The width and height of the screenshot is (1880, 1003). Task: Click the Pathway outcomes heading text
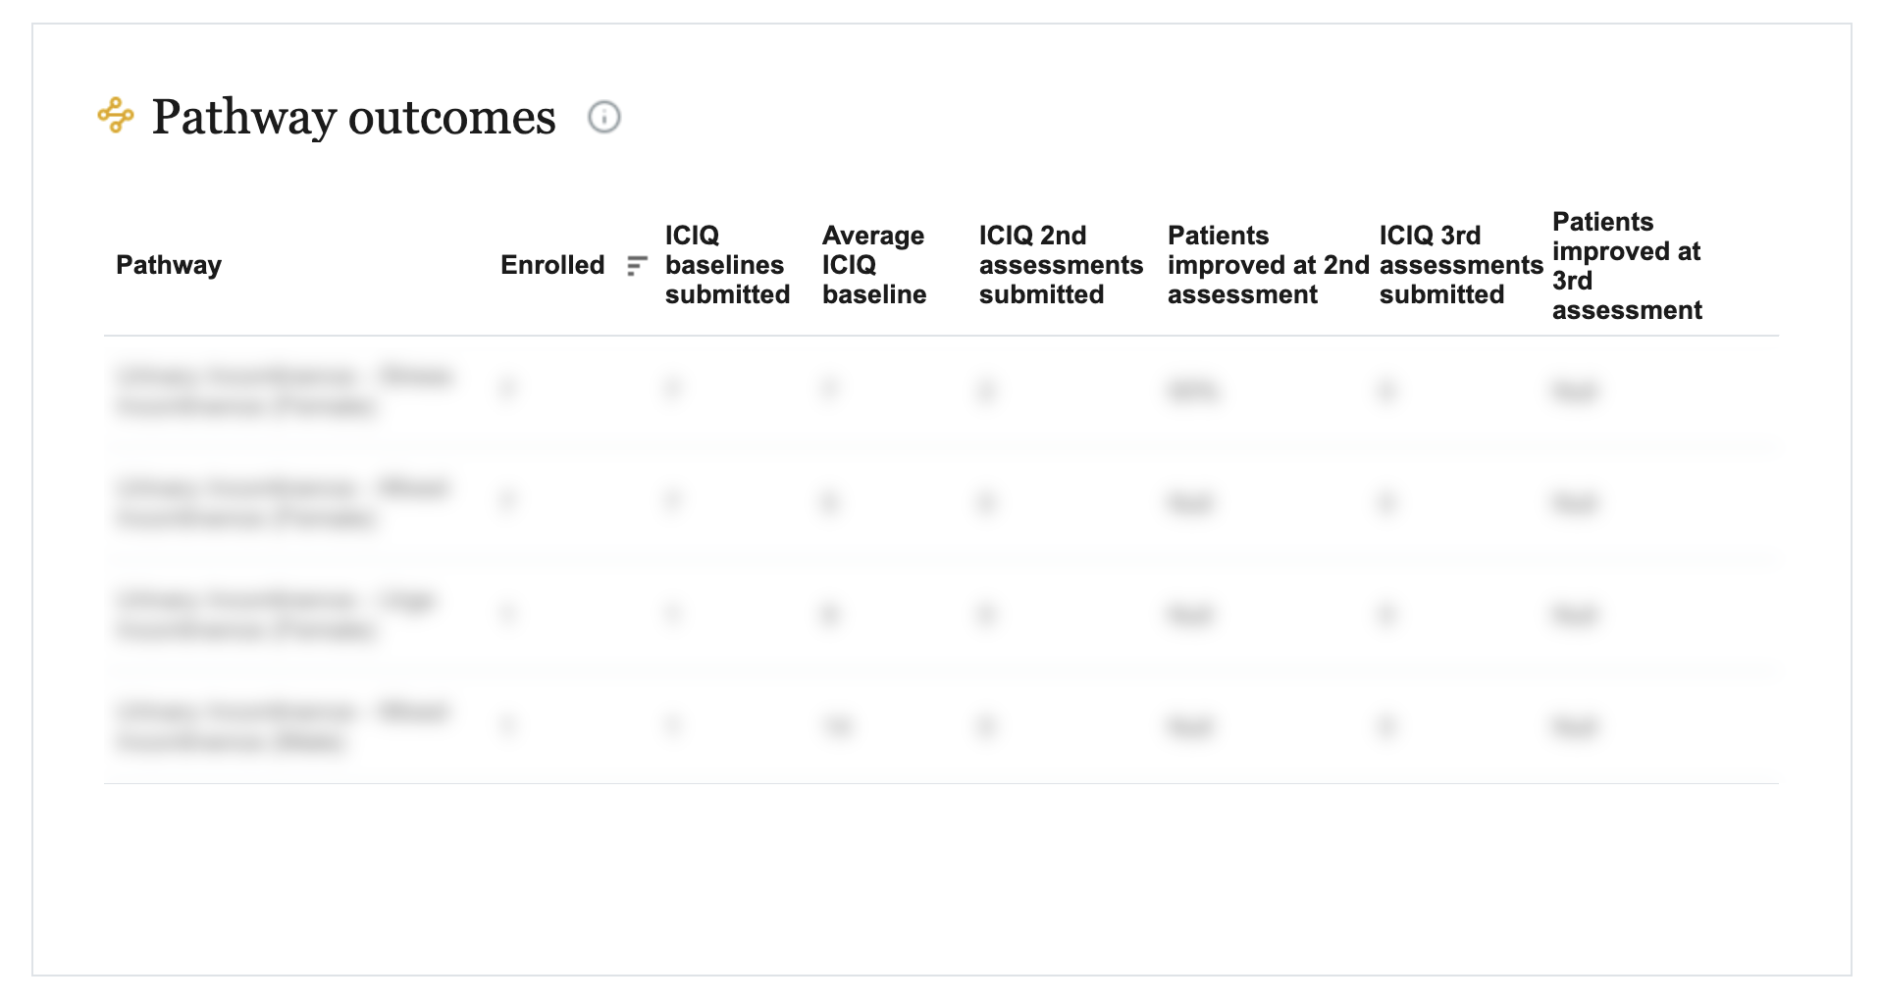[x=354, y=117]
